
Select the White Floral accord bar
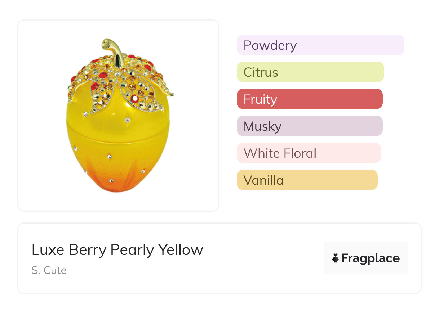(x=309, y=153)
